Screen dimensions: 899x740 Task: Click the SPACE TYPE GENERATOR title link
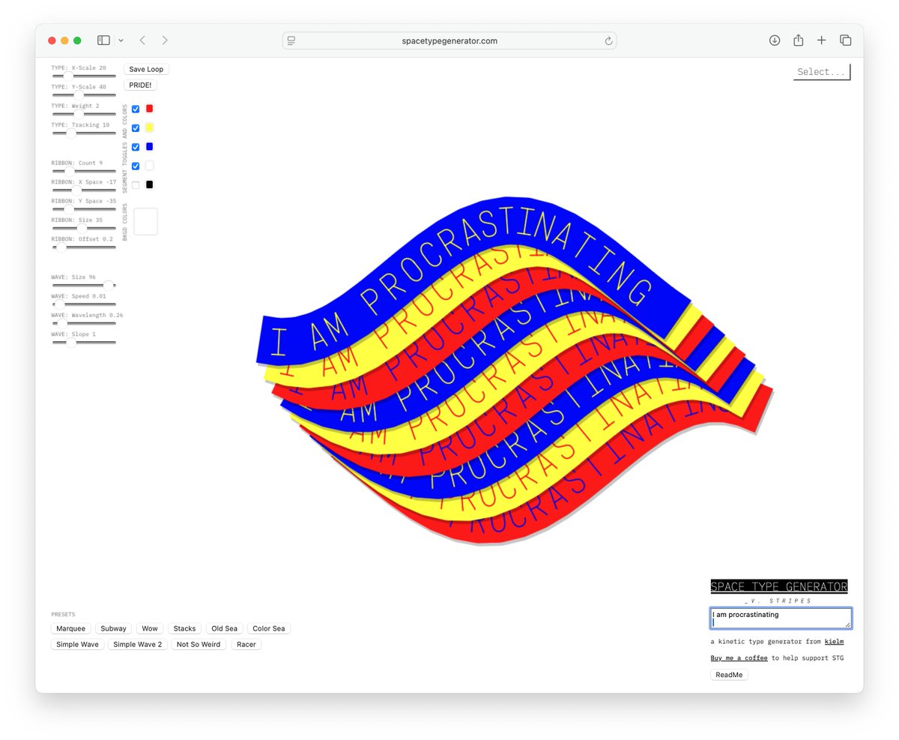[x=779, y=586]
